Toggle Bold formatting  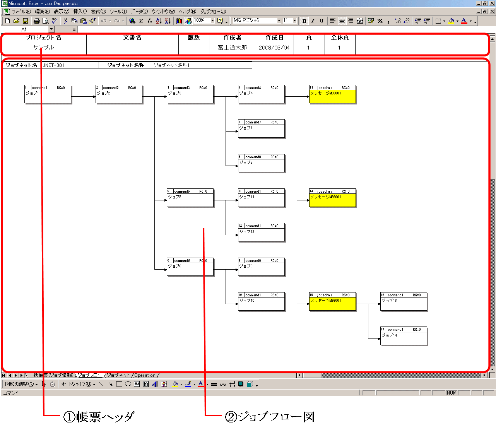(304, 21)
